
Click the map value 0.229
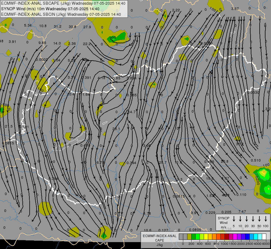(x=210, y=212)
